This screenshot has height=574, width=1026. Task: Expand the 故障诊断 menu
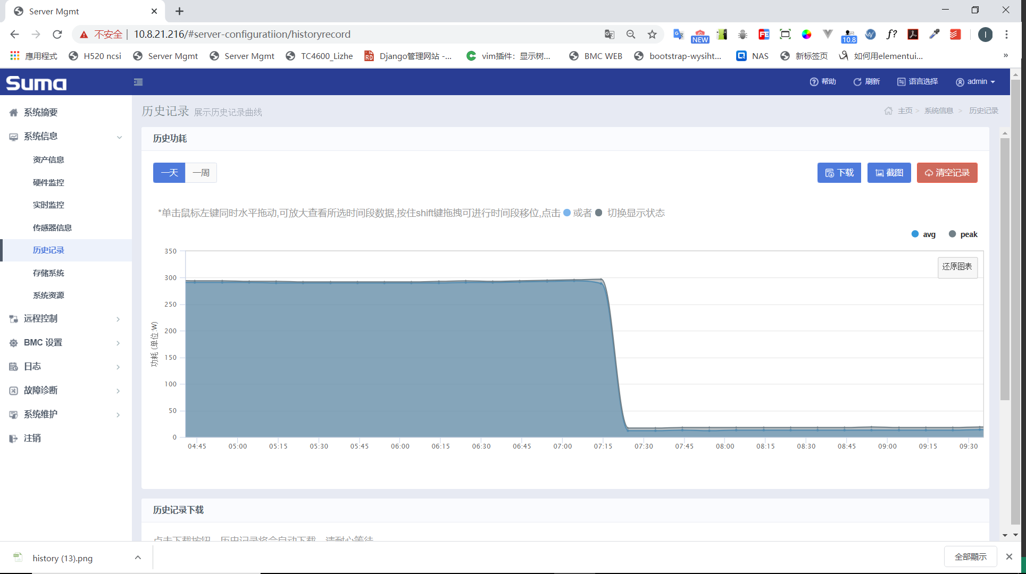coord(66,390)
